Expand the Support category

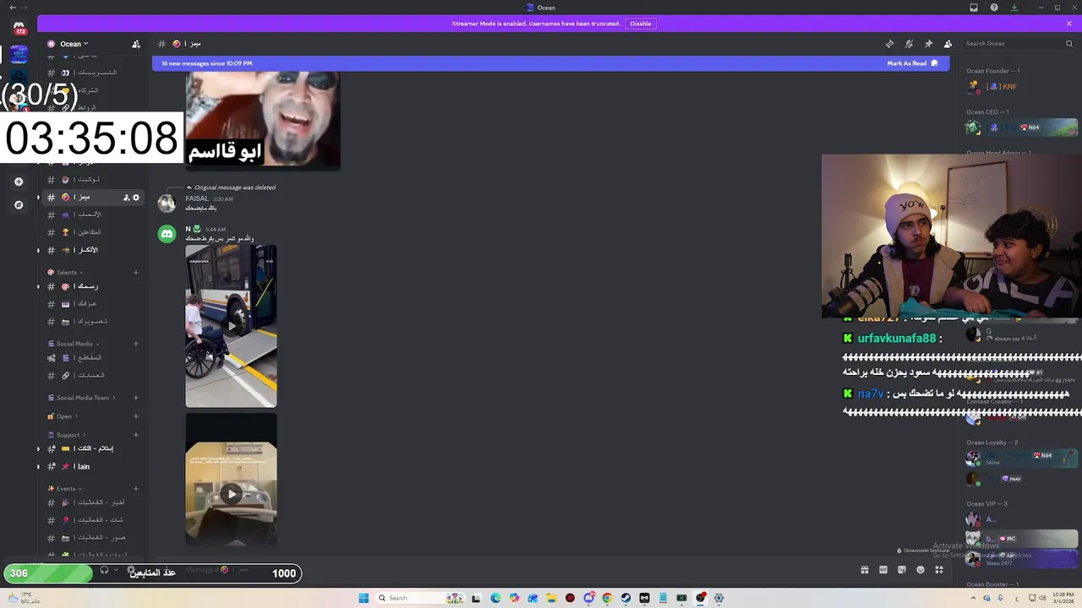point(67,435)
